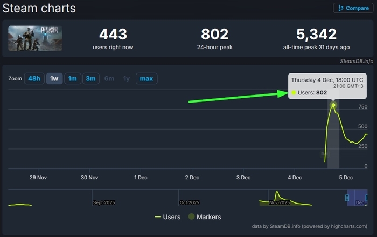
Task: Click the disabled 6m zoom option
Action: coord(109,79)
